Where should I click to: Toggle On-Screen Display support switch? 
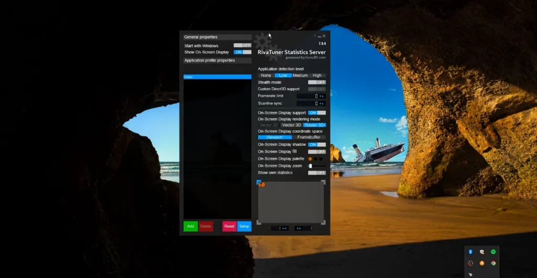[x=317, y=113]
